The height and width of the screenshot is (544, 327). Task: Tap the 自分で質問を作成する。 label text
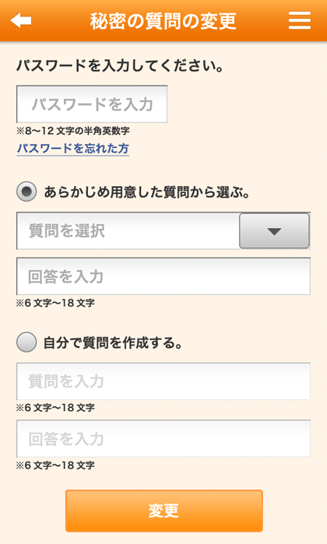[113, 342]
